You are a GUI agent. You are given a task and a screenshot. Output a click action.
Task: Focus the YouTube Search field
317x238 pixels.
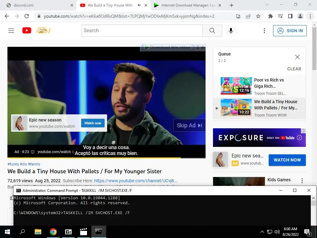[142, 31]
